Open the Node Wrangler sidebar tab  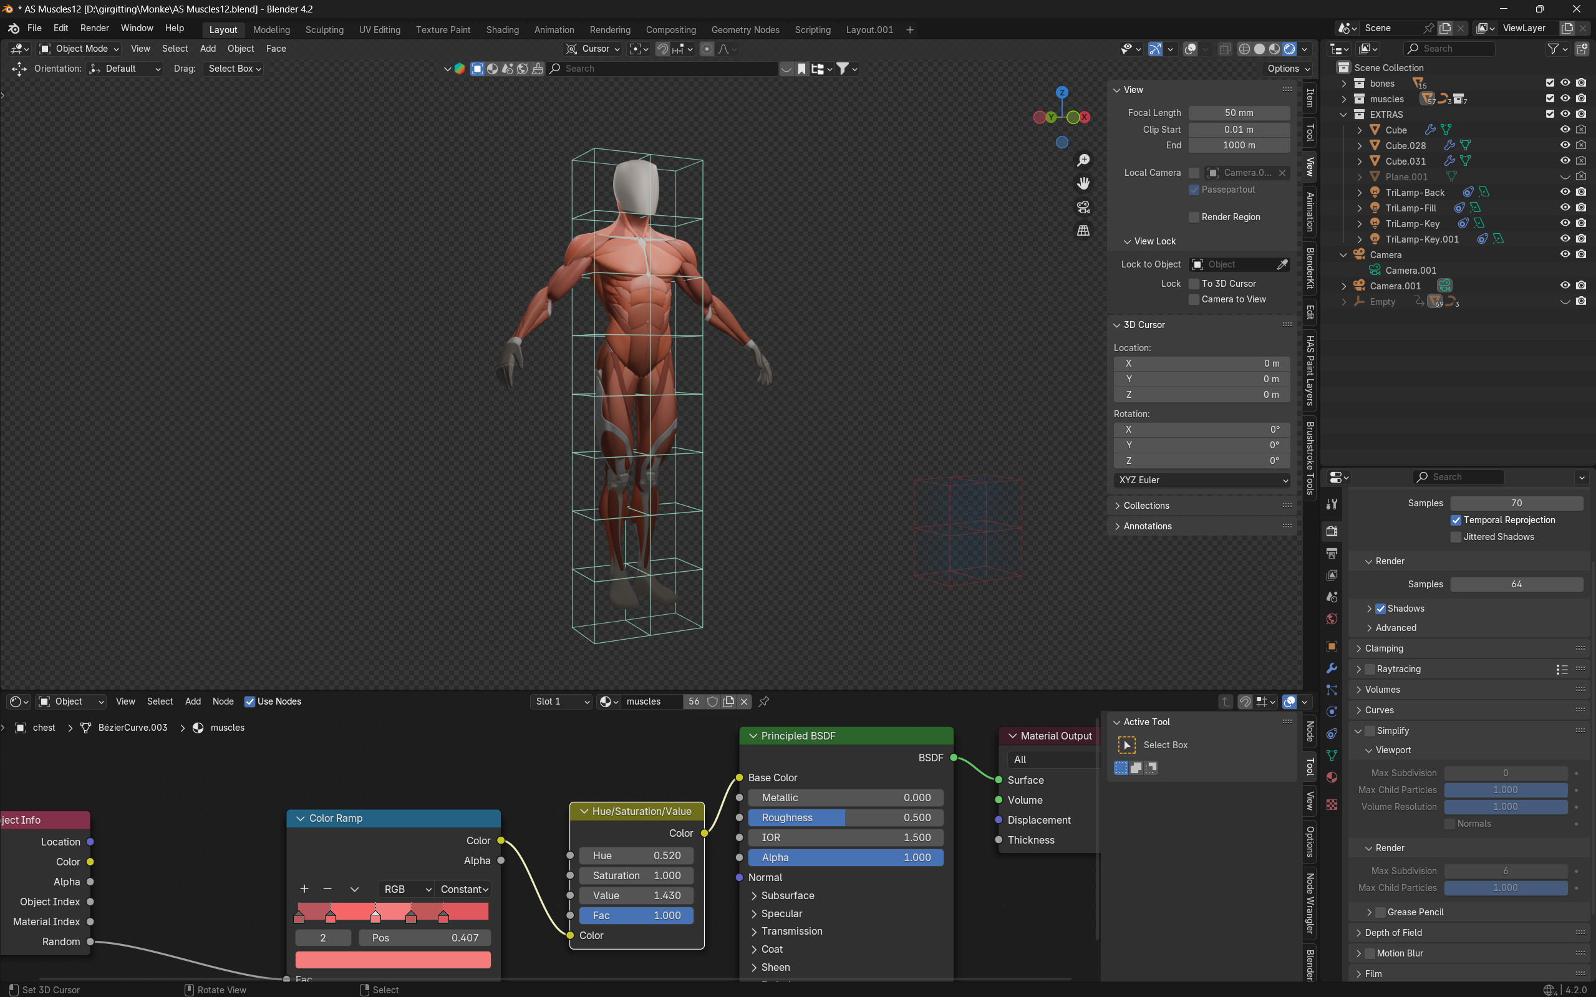click(1310, 903)
